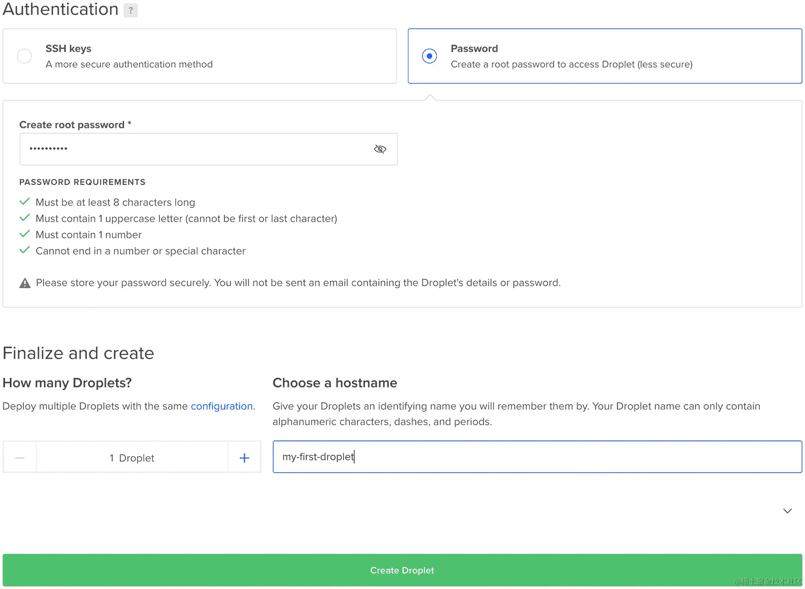Choose the Password authentication card description
The image size is (805, 589).
(571, 64)
